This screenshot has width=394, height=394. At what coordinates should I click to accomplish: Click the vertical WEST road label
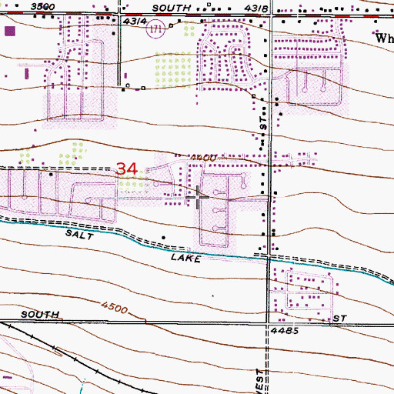pyautogui.click(x=260, y=382)
